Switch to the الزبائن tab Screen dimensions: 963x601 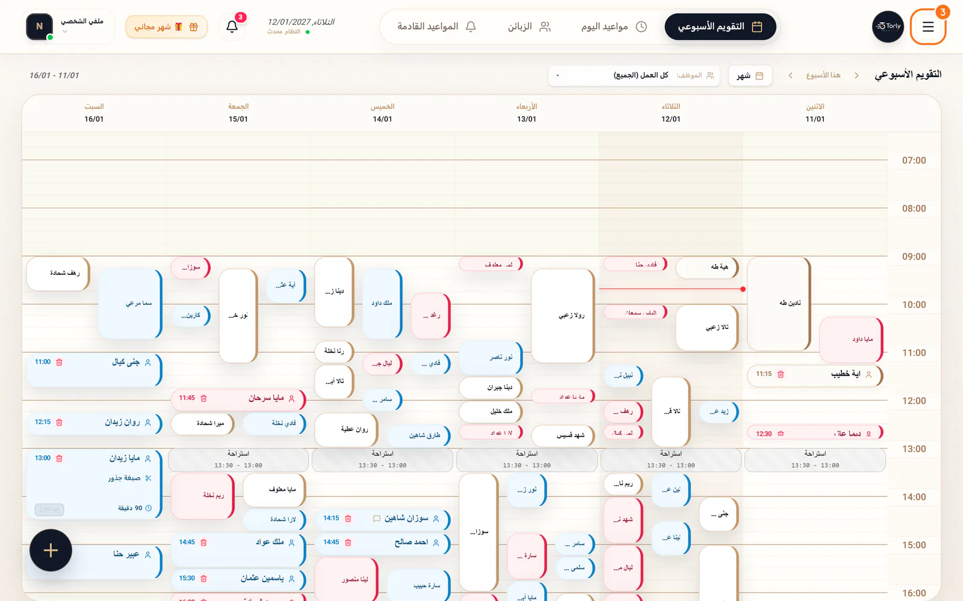(x=529, y=27)
